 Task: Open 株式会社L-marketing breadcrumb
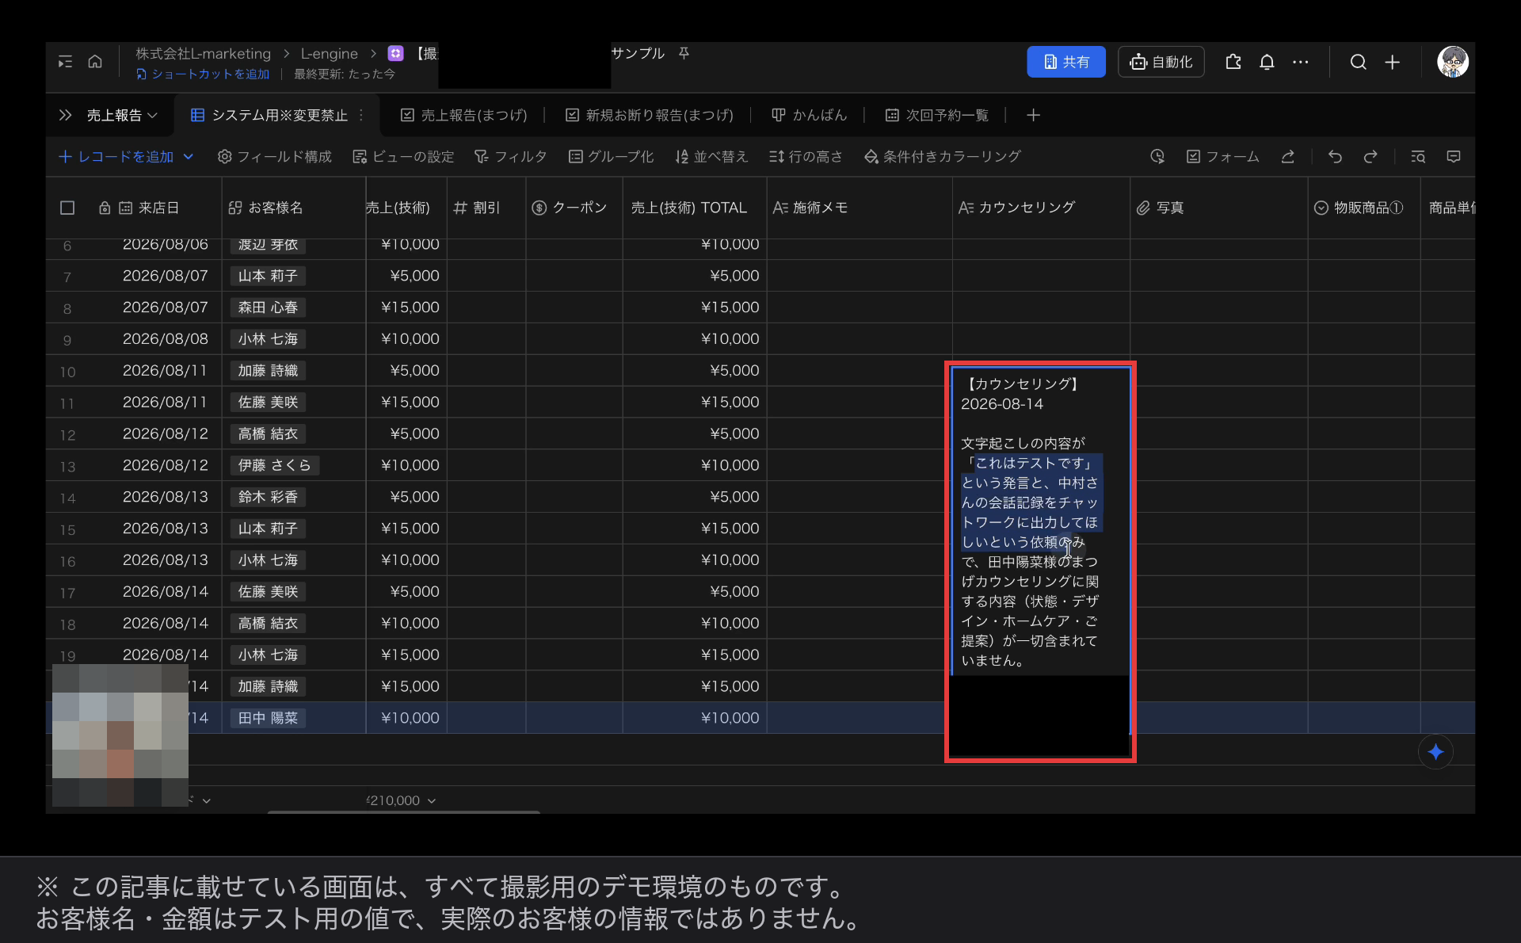[x=203, y=53]
